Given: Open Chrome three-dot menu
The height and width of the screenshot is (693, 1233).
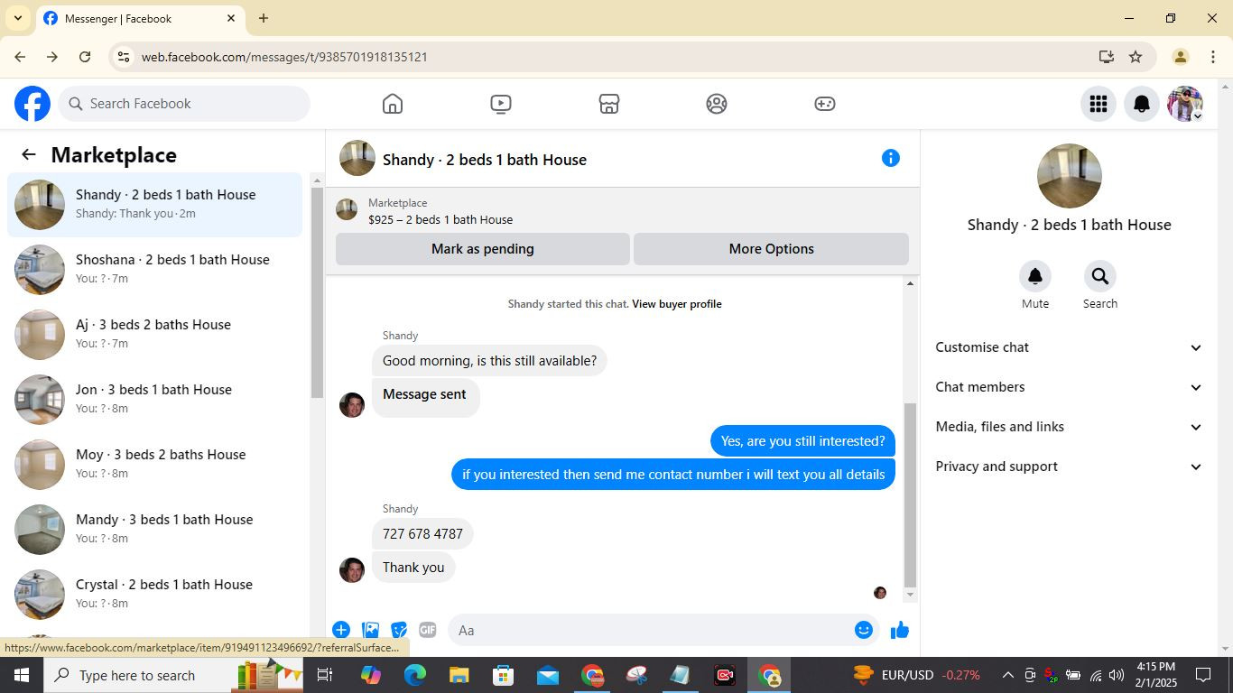Looking at the screenshot, I should (x=1212, y=57).
